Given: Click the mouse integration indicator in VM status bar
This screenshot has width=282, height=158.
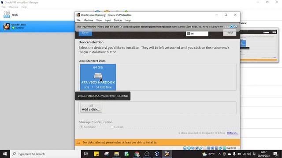Looking at the screenshot, I should pos(220,148).
